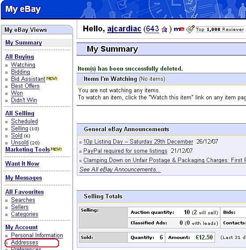This screenshot has height=250, width=246.
Task: Open Watching list
Action: click(23, 65)
